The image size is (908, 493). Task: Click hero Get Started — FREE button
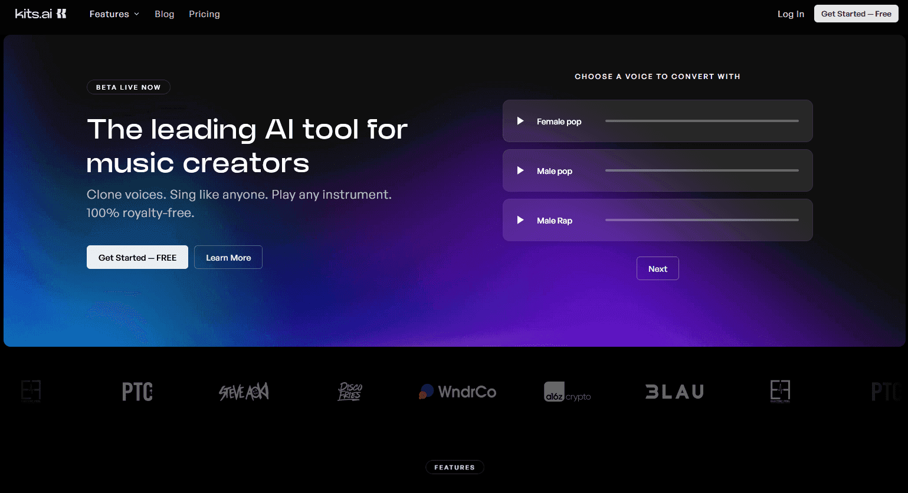[137, 257]
